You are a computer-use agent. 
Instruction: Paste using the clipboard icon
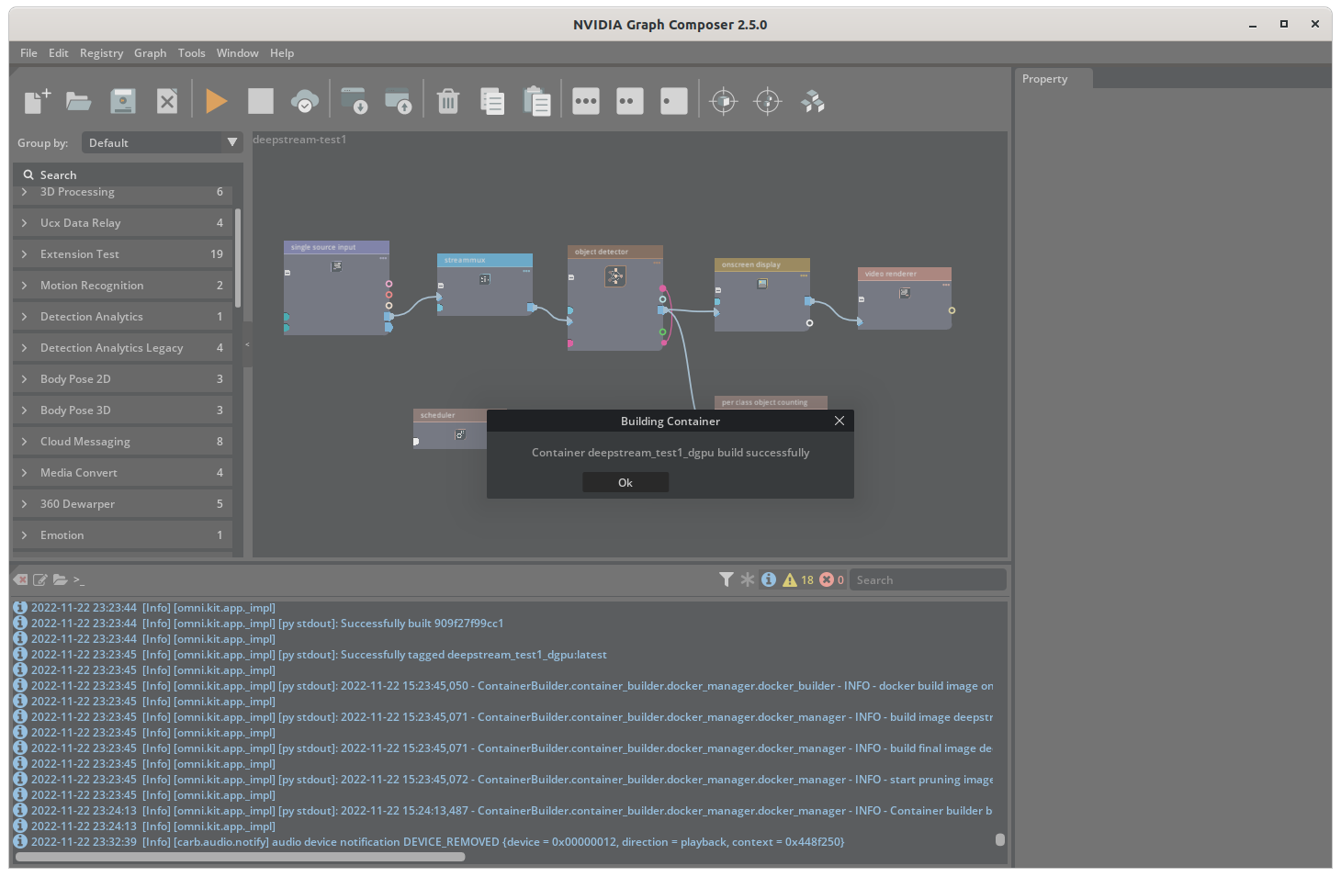coord(536,101)
